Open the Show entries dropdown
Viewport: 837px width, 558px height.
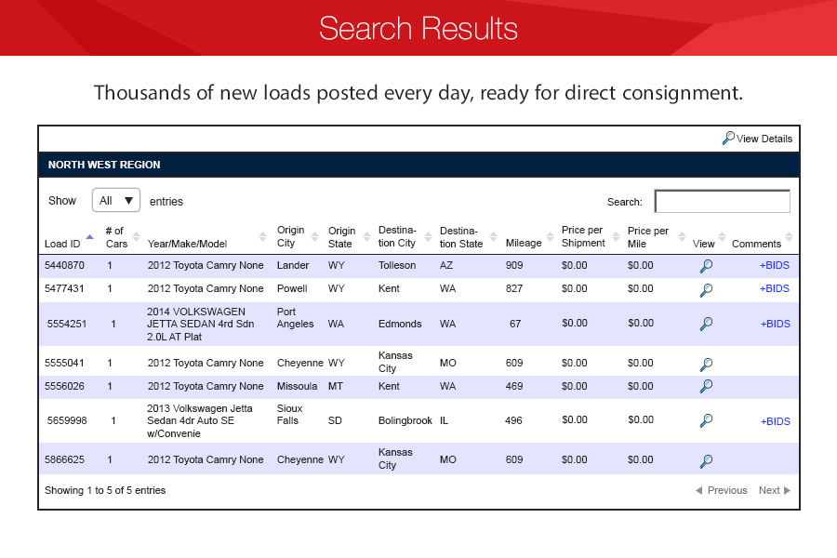click(x=116, y=200)
